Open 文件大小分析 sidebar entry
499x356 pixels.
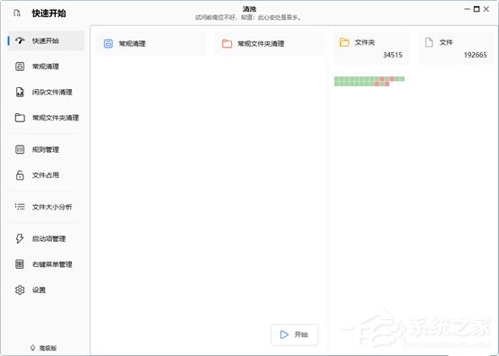point(52,207)
